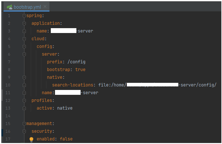Click the 'native' value on line 13
This screenshot has height=144, width=222.
[65, 108]
